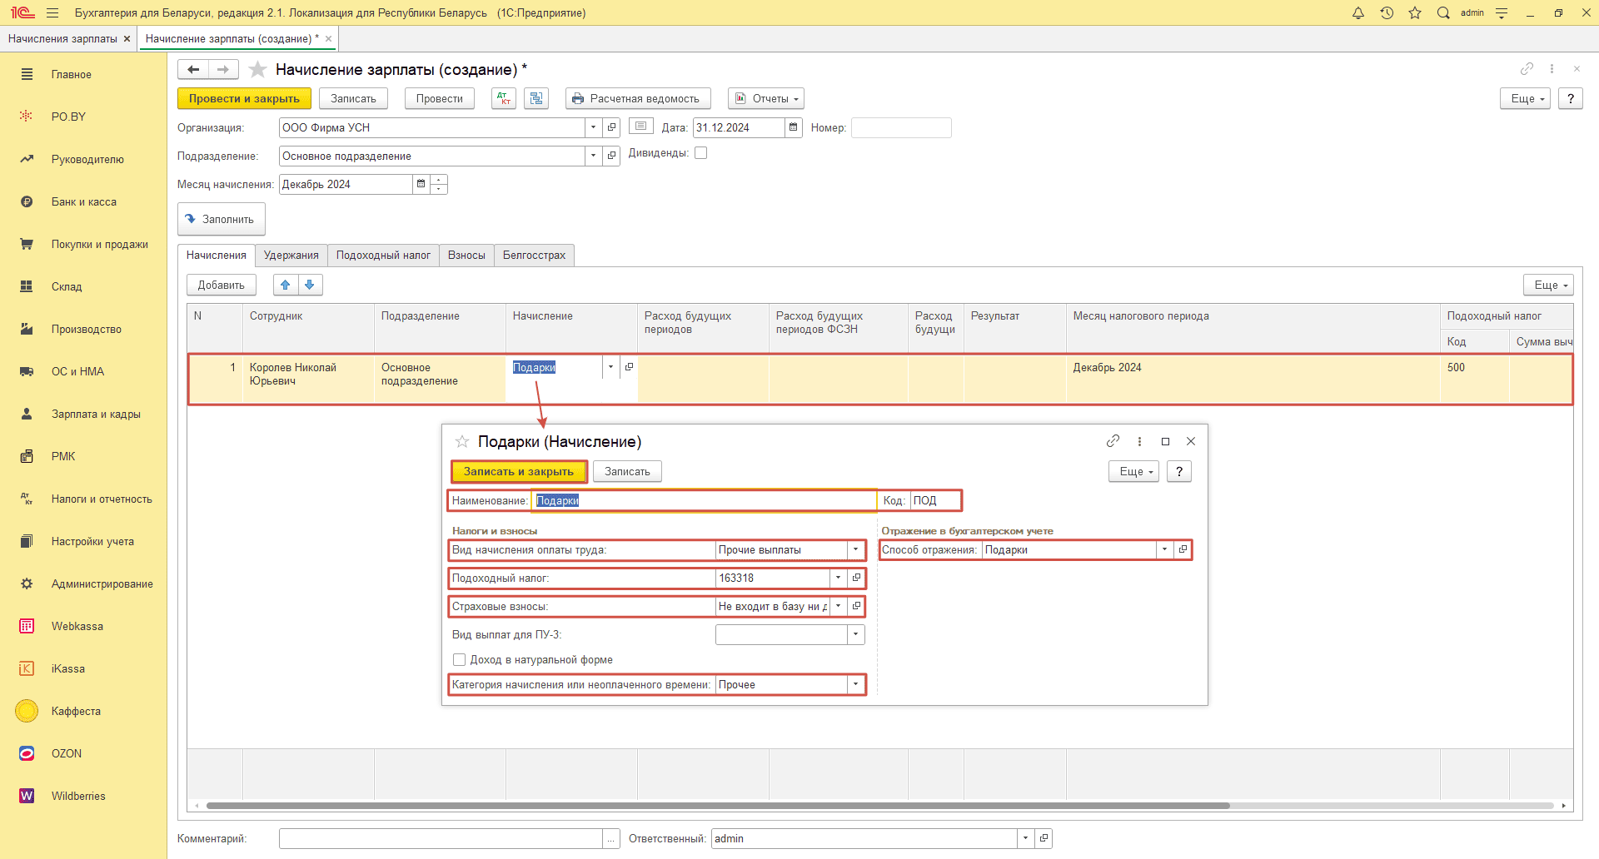Click the Дт/Кт postings icon in toolbar
This screenshot has height=859, width=1599.
(x=504, y=98)
